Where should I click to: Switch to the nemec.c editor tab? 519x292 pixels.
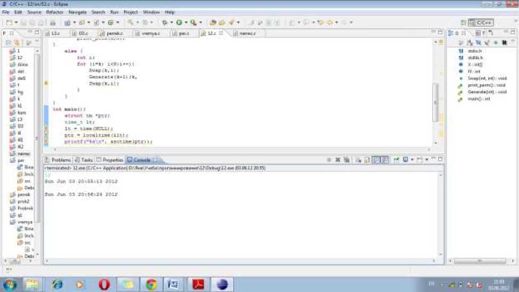[247, 34]
